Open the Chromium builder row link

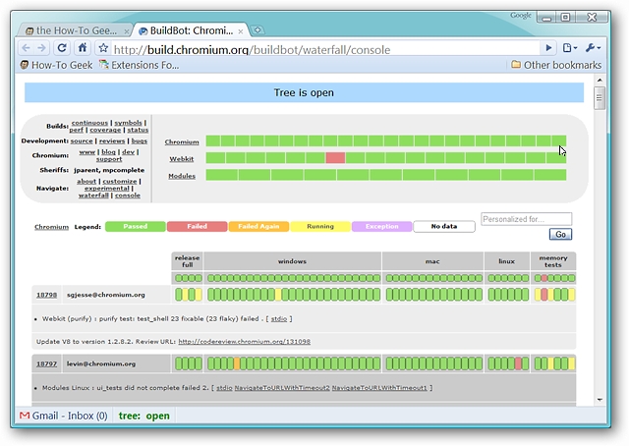pos(182,142)
